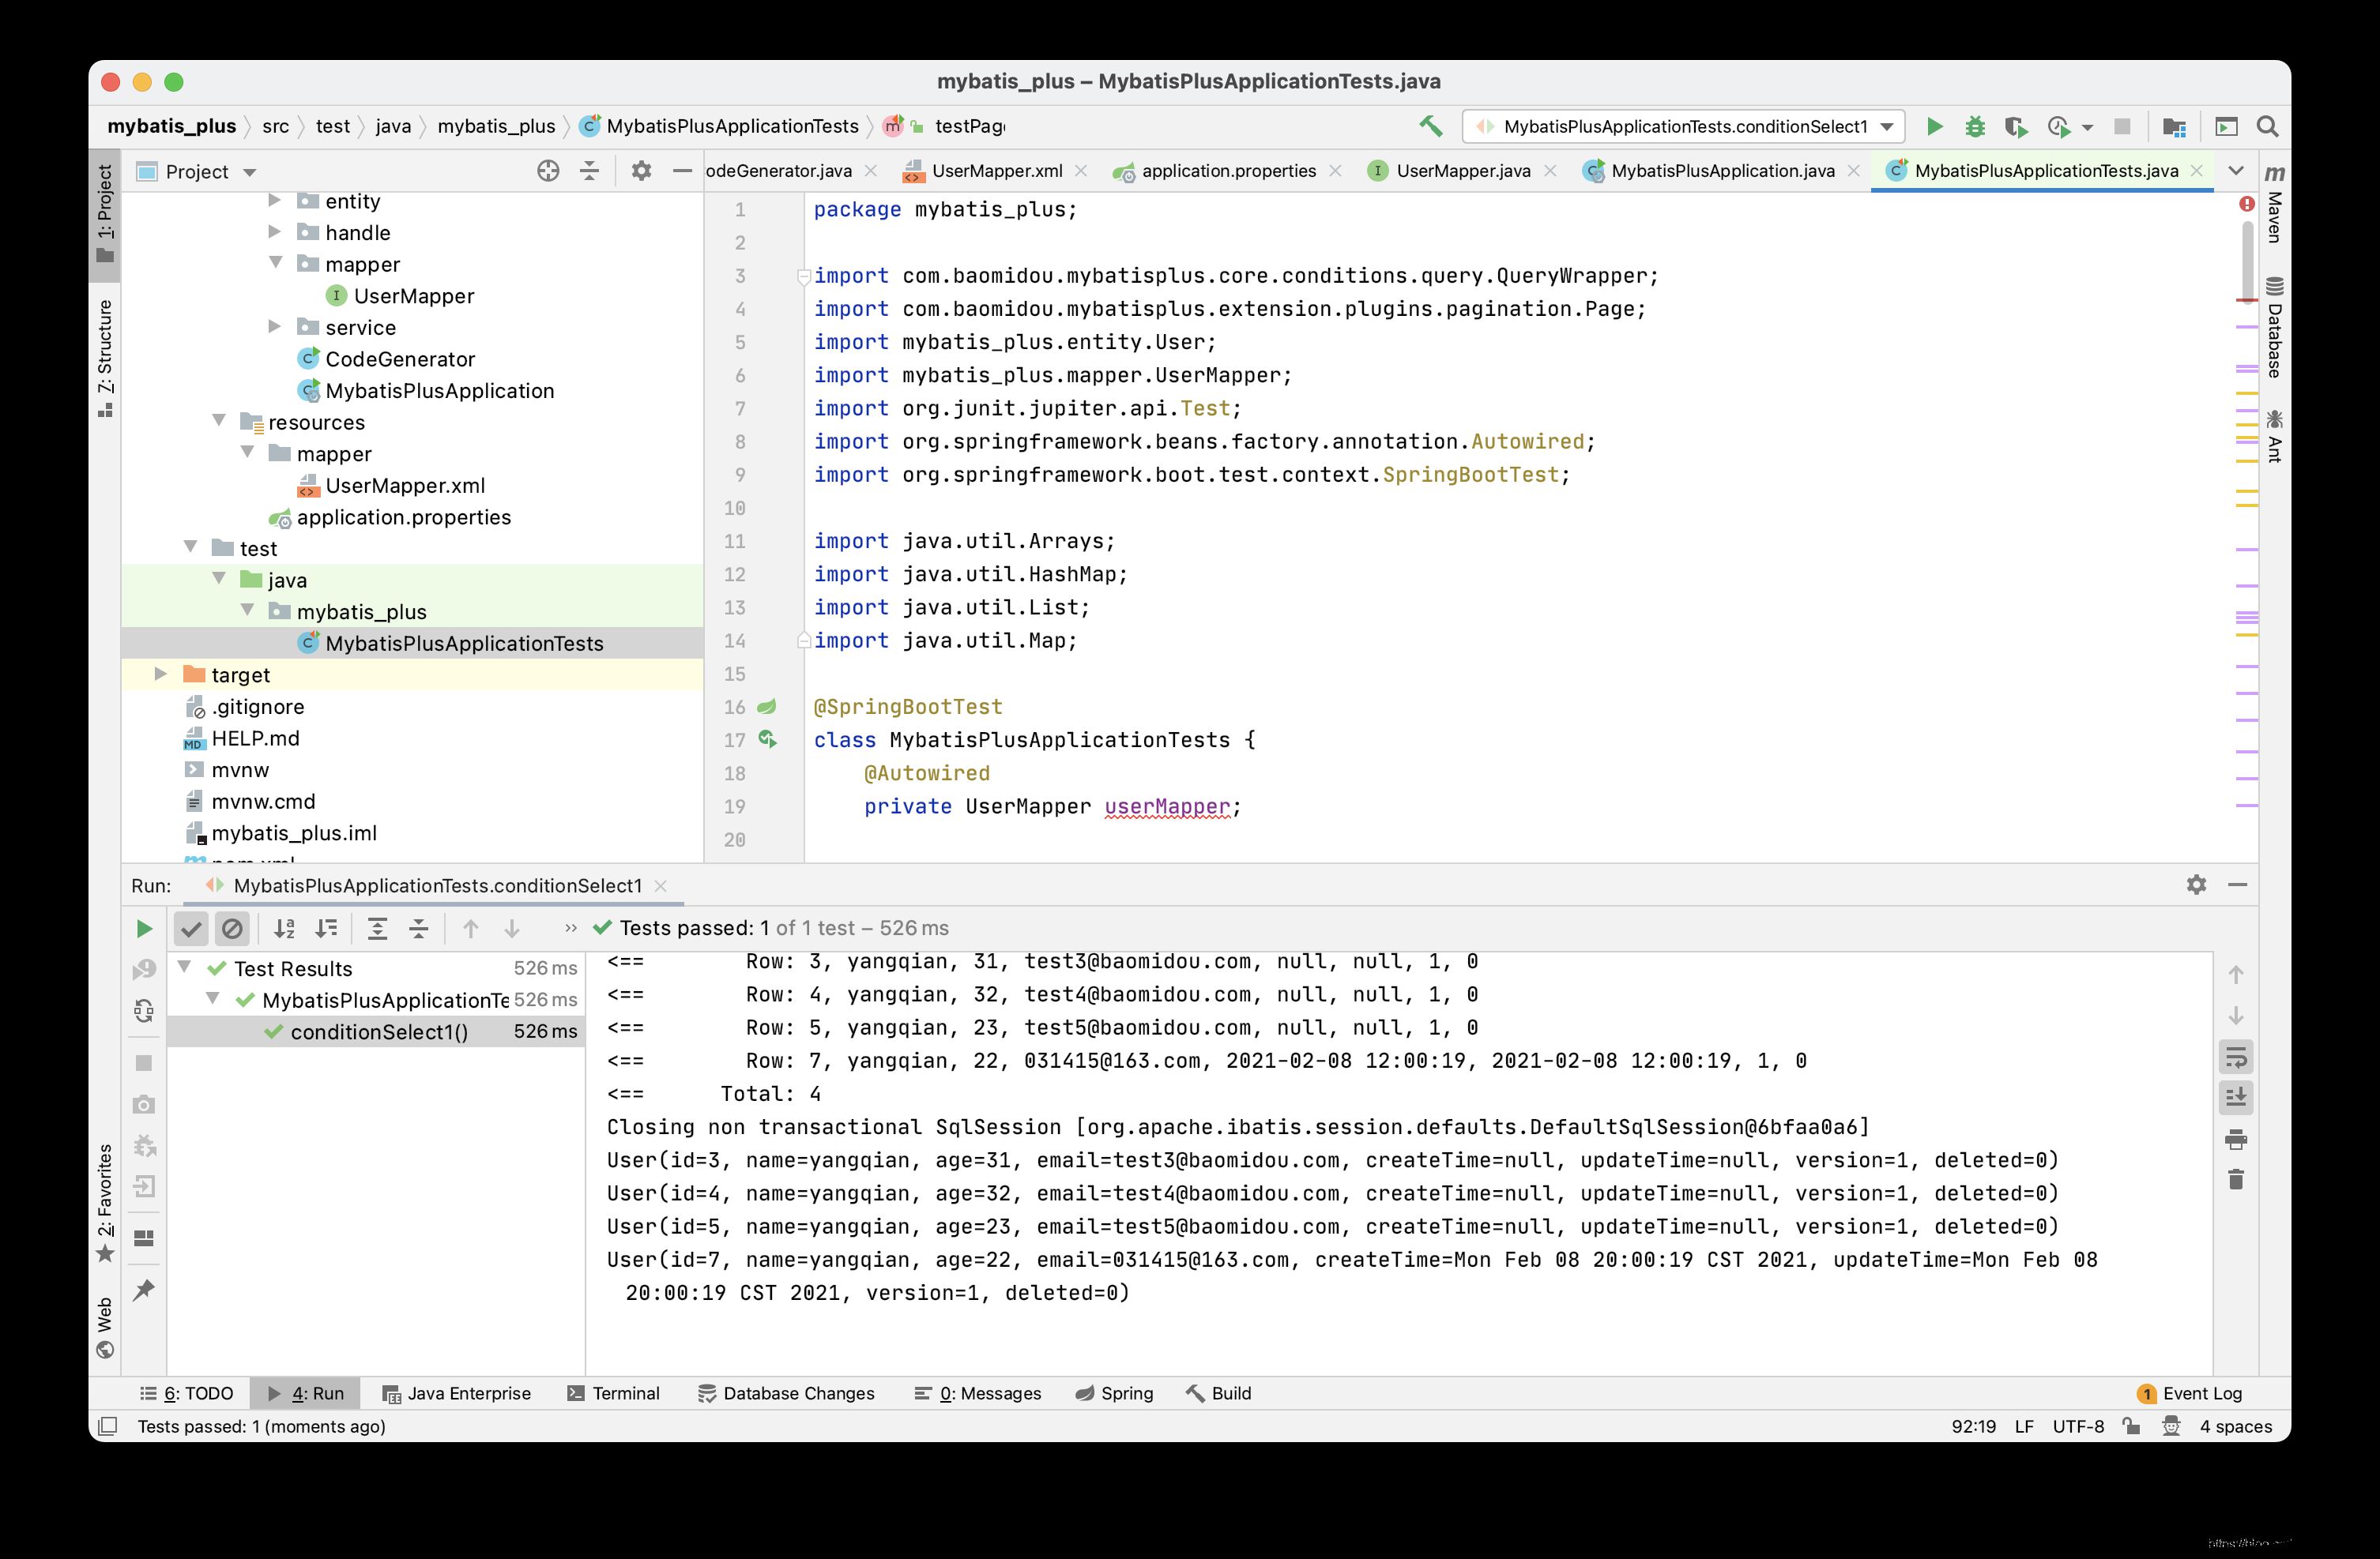Expand the target folder
2380x1559 pixels.
(x=160, y=674)
